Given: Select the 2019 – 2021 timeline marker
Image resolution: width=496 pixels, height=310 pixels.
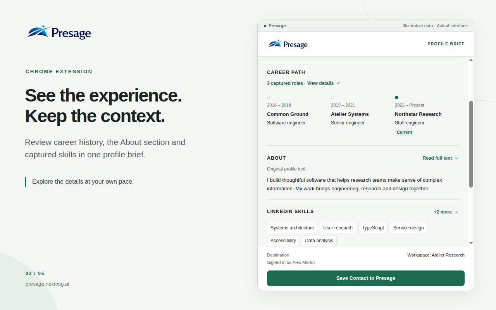Looking at the screenshot, I should [333, 98].
